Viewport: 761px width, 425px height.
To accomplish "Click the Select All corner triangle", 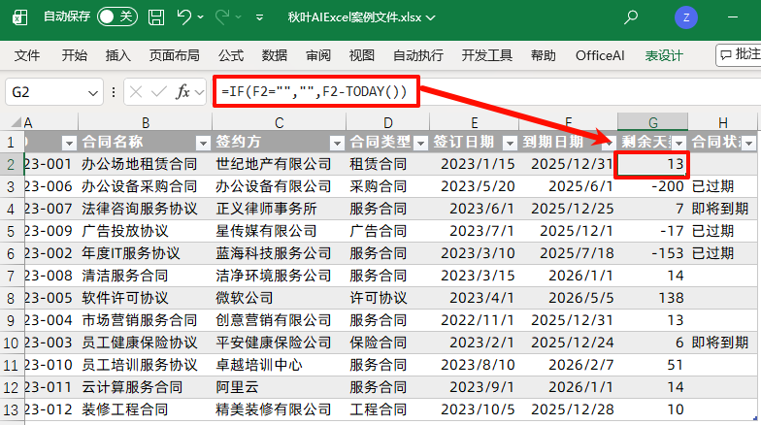I will pyautogui.click(x=16, y=122).
